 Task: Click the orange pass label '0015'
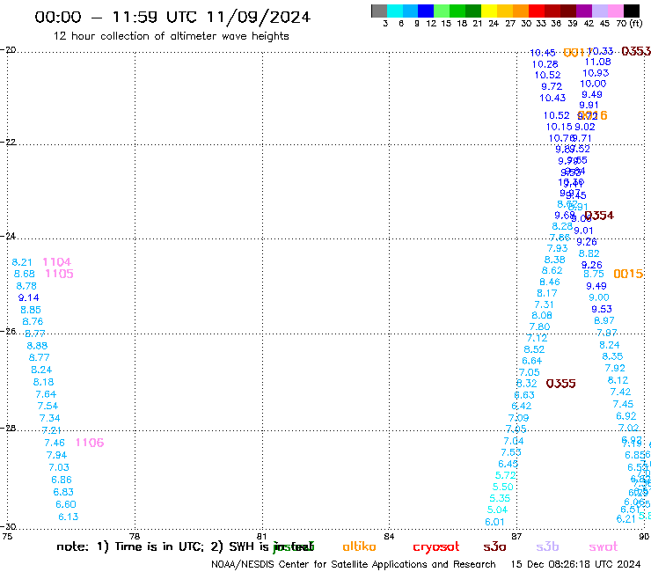click(628, 274)
